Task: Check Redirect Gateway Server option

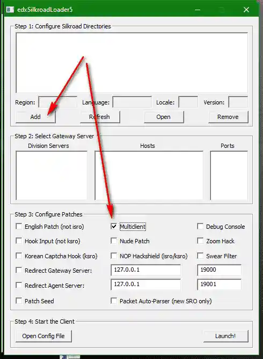Action: click(19, 271)
